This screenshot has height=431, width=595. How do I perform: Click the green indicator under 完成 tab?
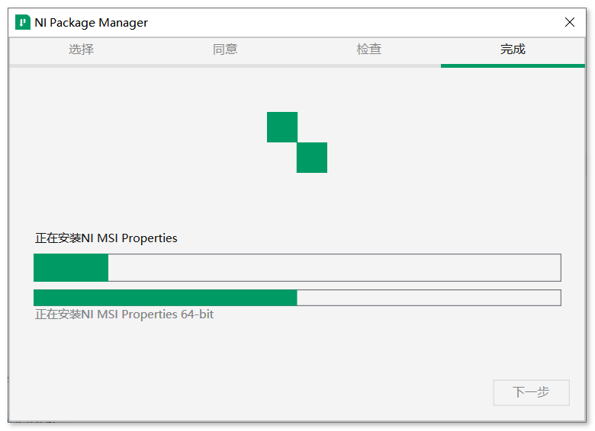click(513, 66)
